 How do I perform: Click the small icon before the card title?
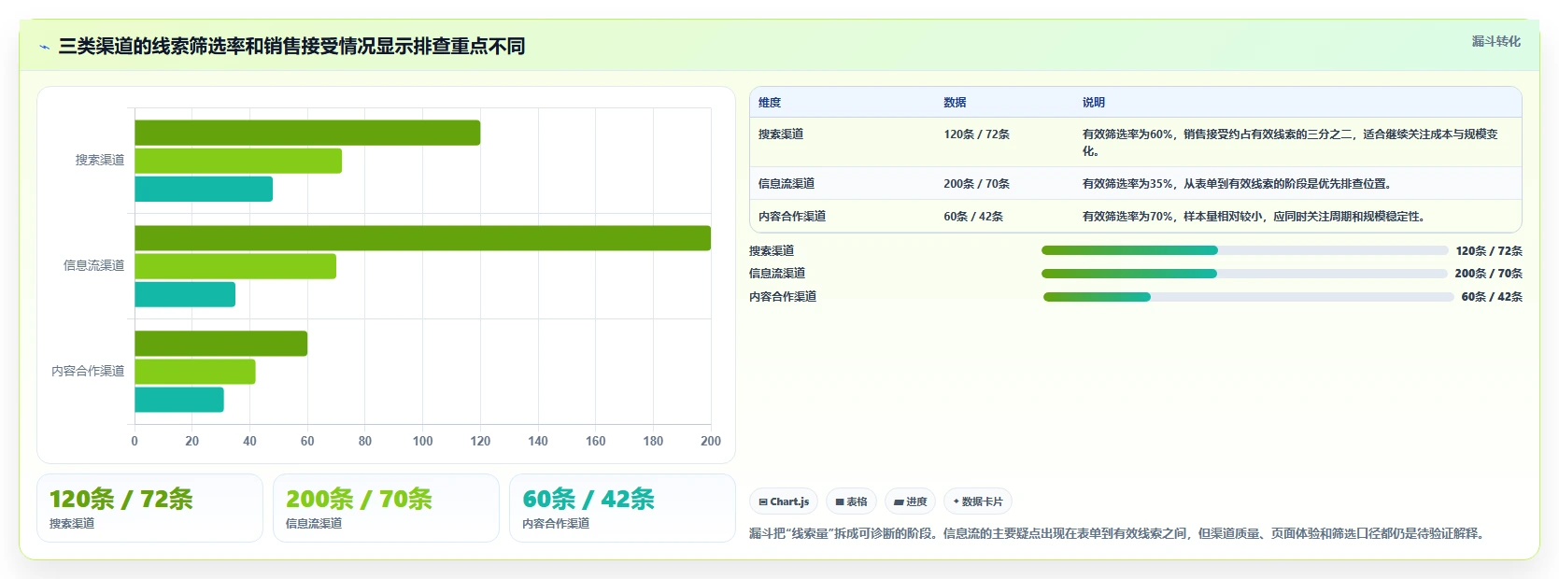pyautogui.click(x=44, y=47)
